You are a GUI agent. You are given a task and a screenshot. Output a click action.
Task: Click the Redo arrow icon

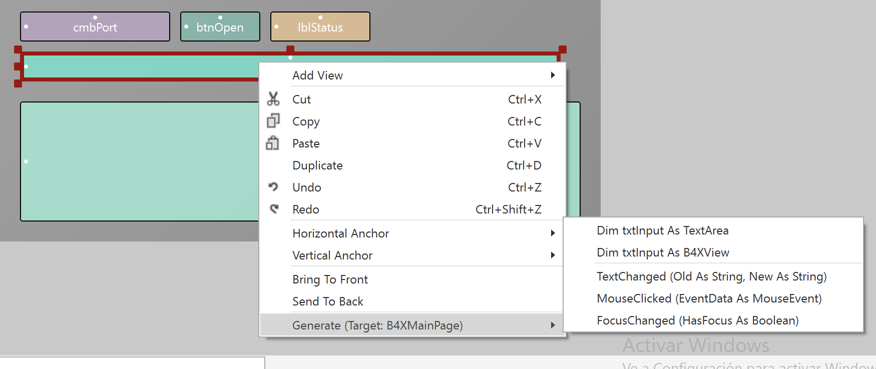pyautogui.click(x=274, y=209)
